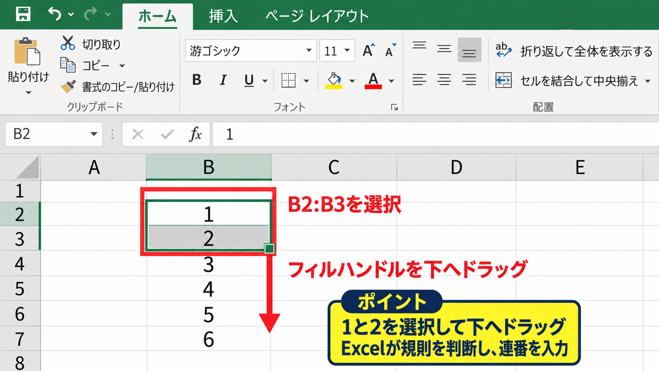Expand セルを結合して中央揃え dropdown arrow
Screen dimensions: 659x371
648,81
